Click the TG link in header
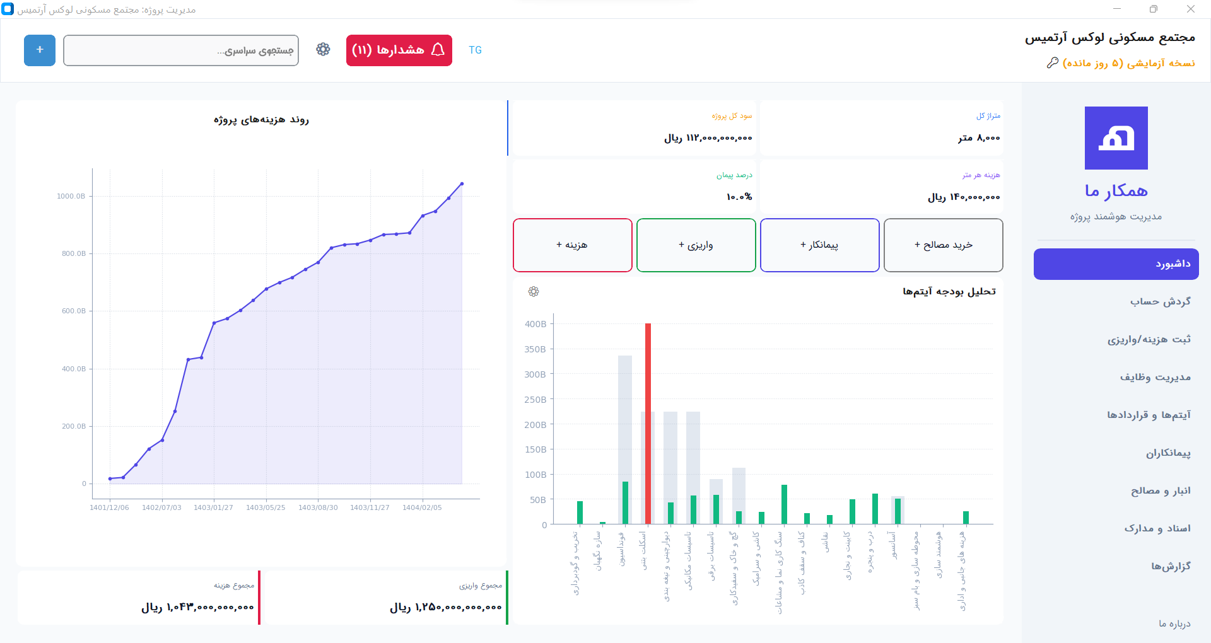The image size is (1211, 643). pyautogui.click(x=475, y=50)
